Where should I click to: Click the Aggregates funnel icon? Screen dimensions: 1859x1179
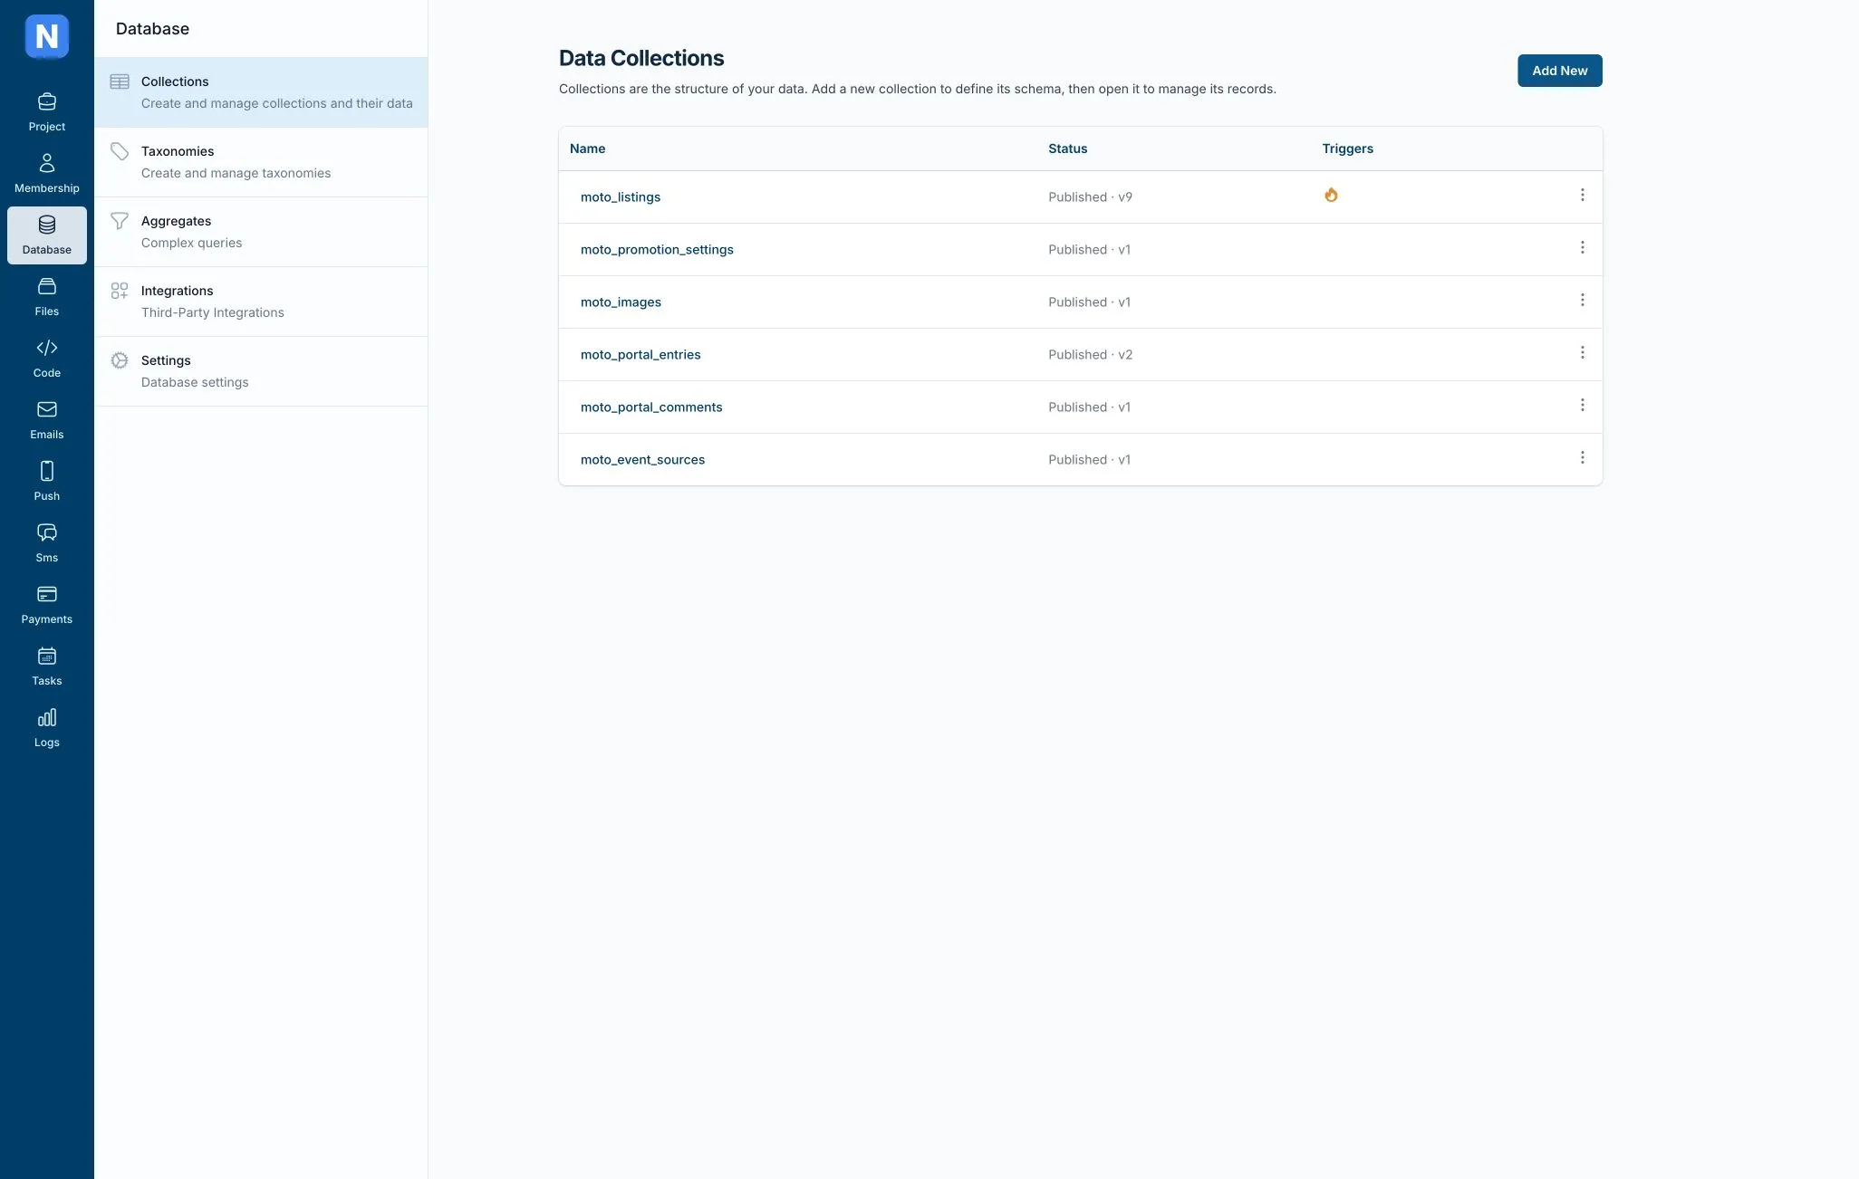pos(120,221)
